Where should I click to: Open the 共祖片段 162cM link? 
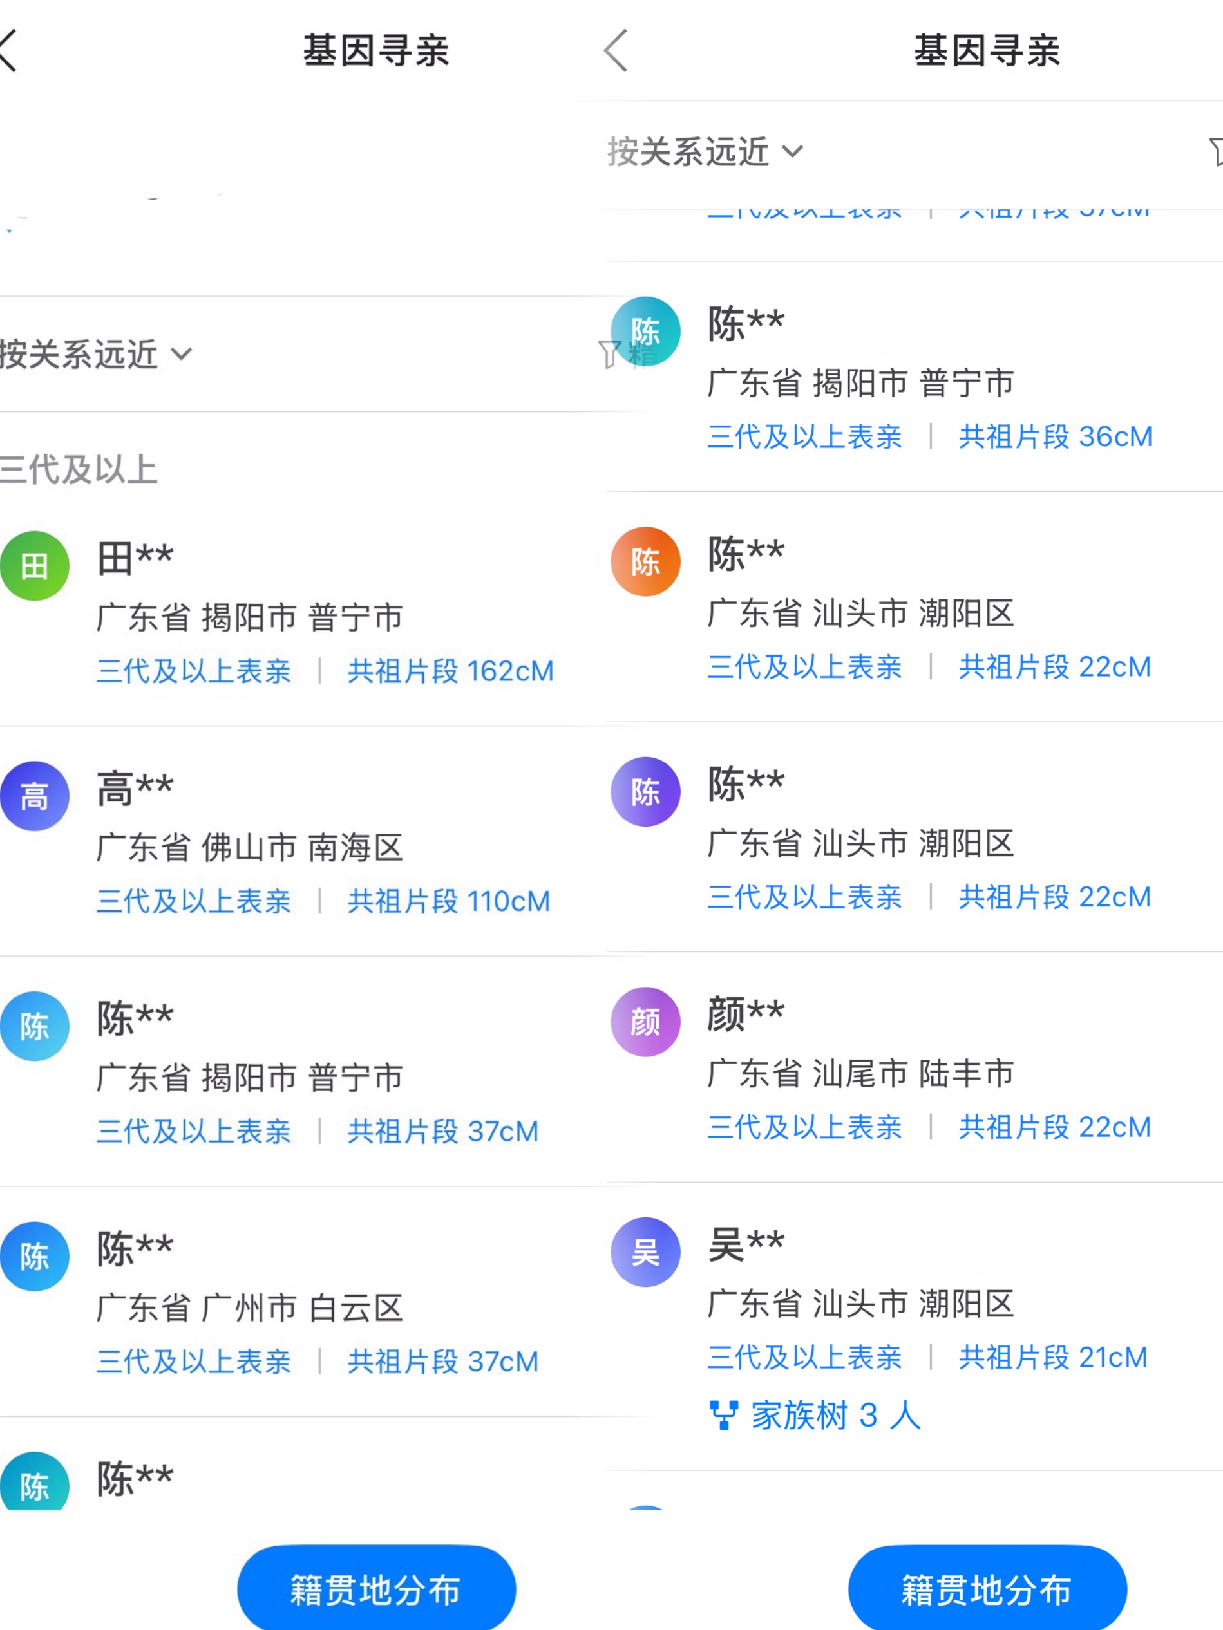coord(450,671)
